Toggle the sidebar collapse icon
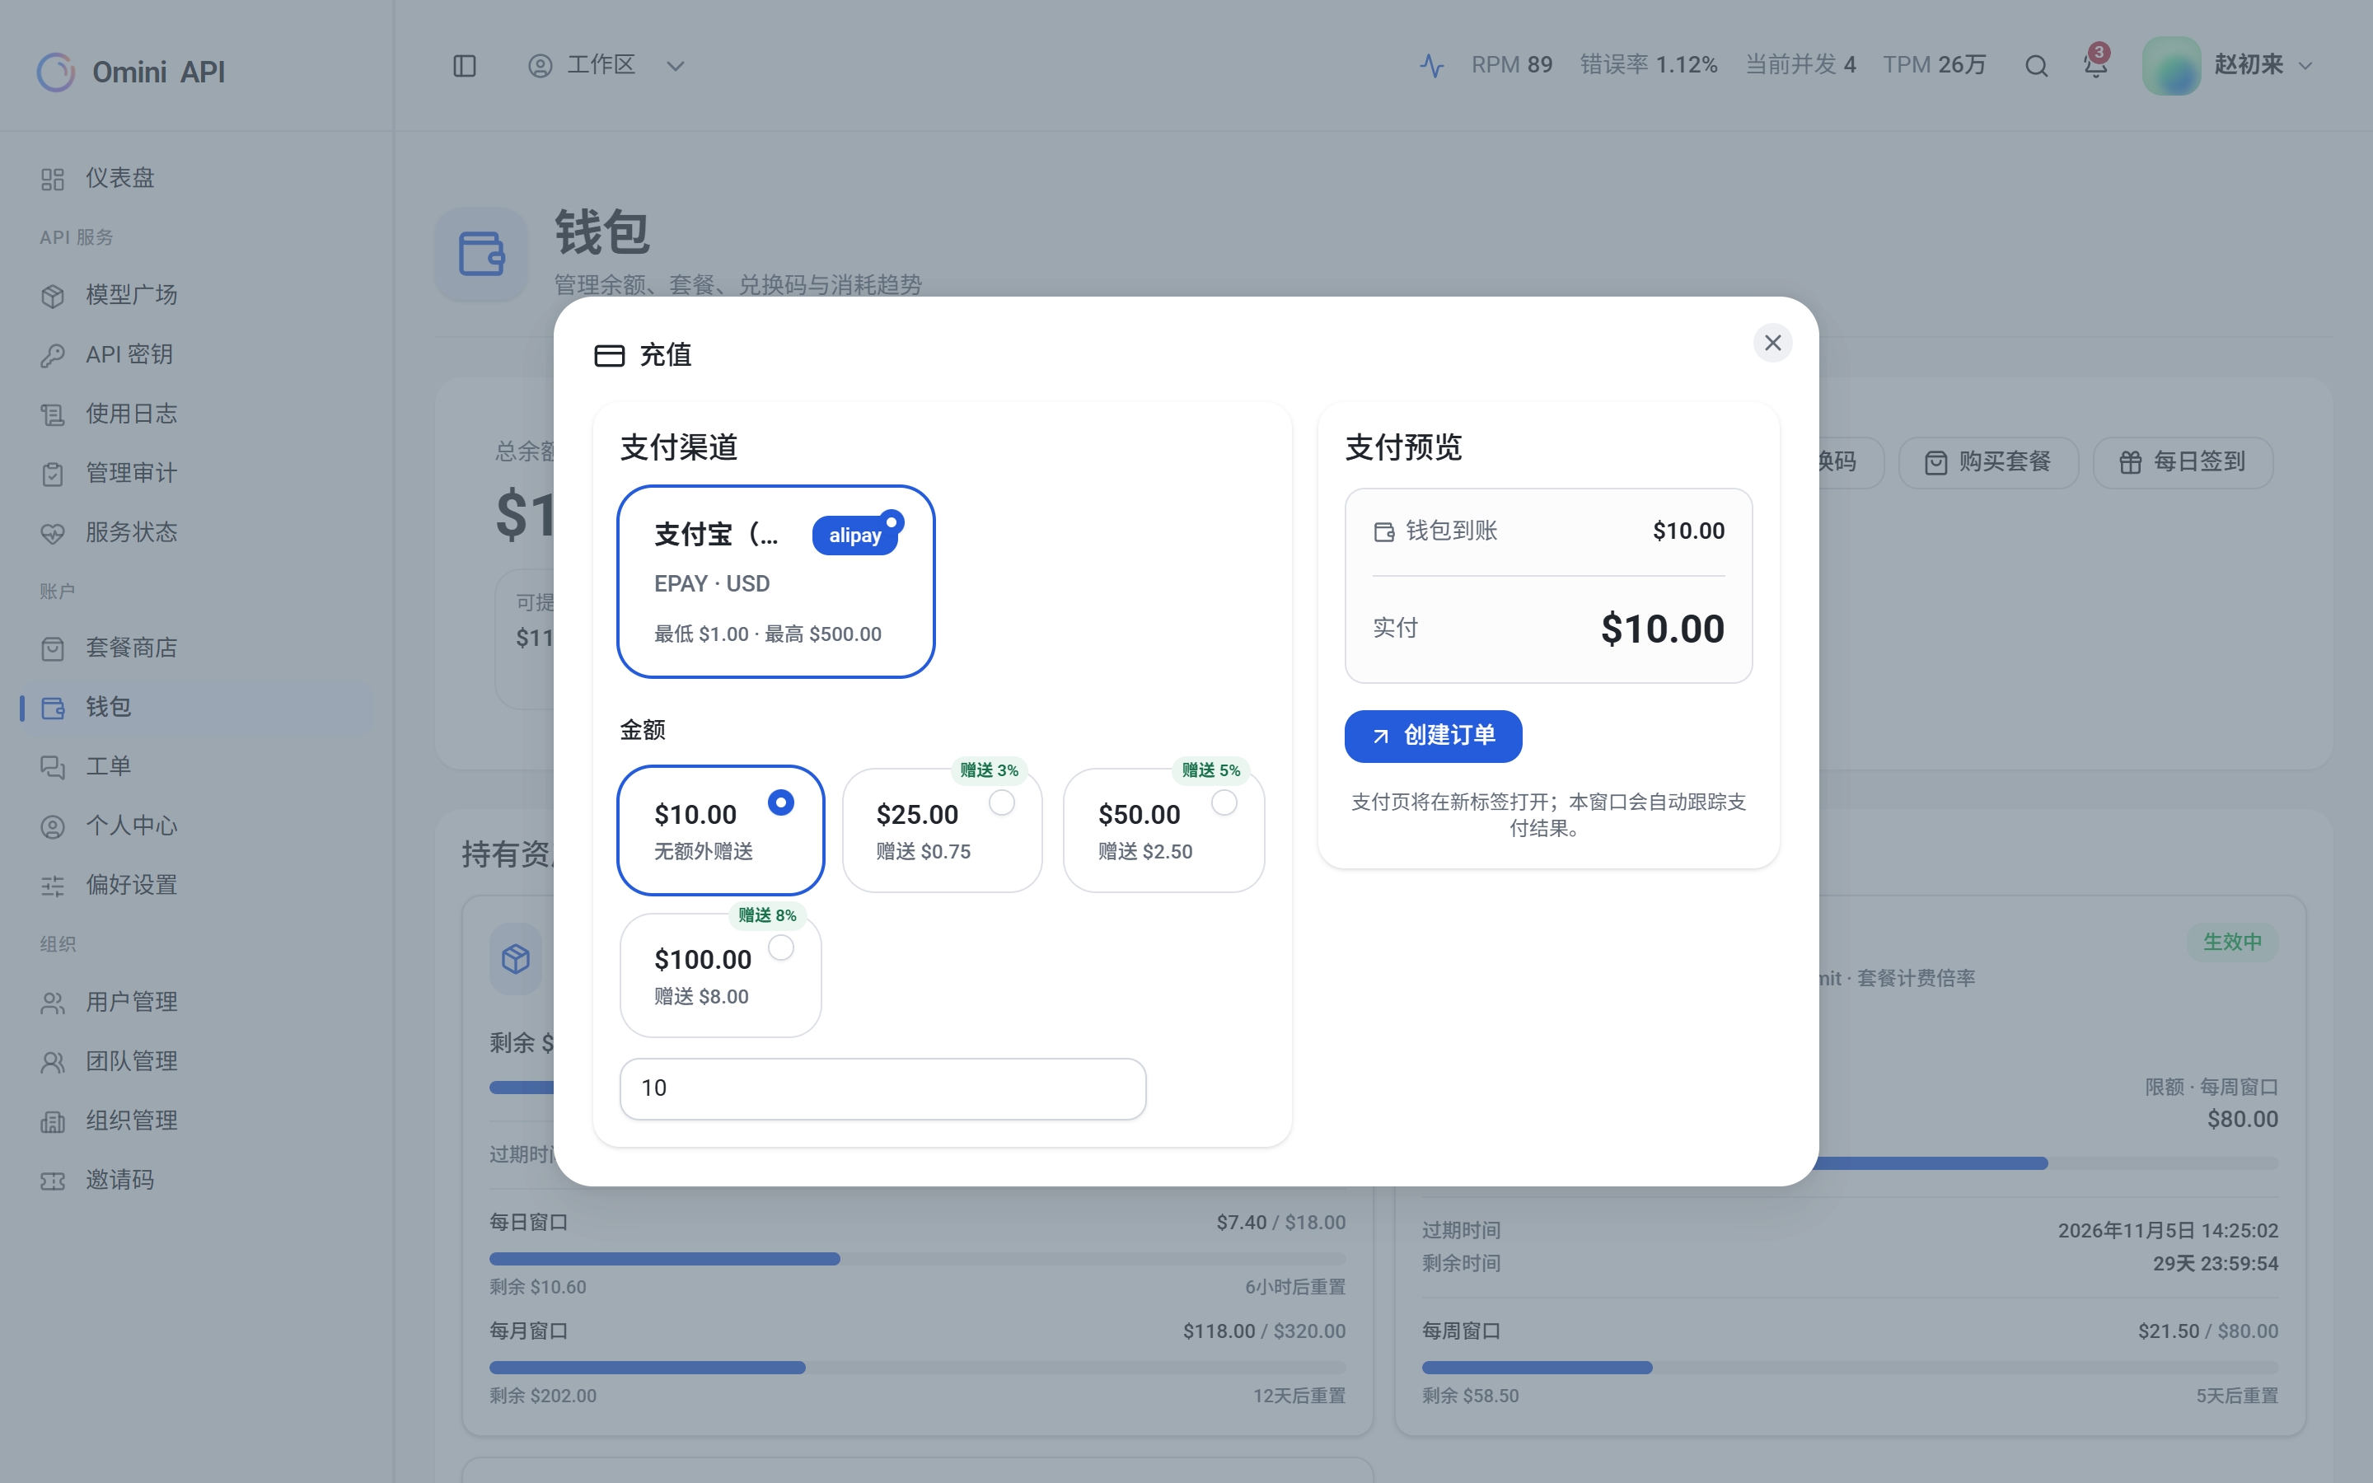The height and width of the screenshot is (1483, 2373). [x=464, y=66]
